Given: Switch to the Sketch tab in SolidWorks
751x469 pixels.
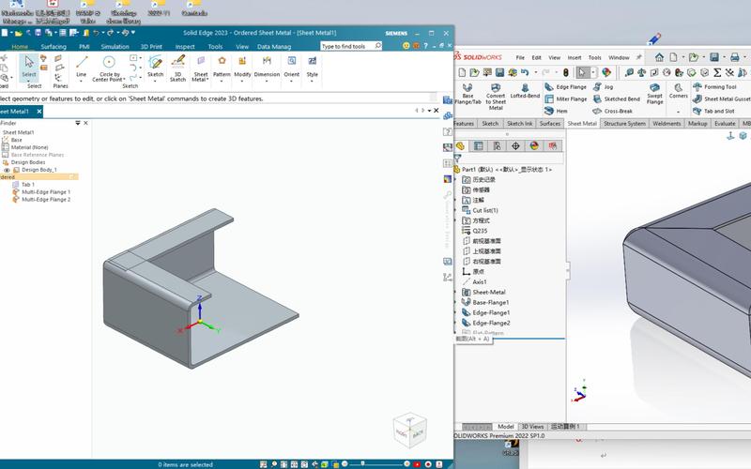Looking at the screenshot, I should (490, 124).
